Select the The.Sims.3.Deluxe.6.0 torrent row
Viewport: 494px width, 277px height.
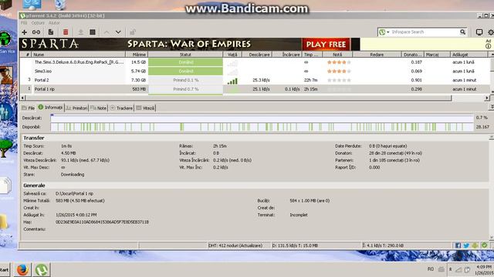255,62
